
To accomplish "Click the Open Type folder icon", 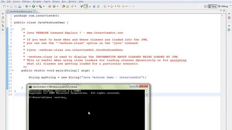I will pos(63,6).
